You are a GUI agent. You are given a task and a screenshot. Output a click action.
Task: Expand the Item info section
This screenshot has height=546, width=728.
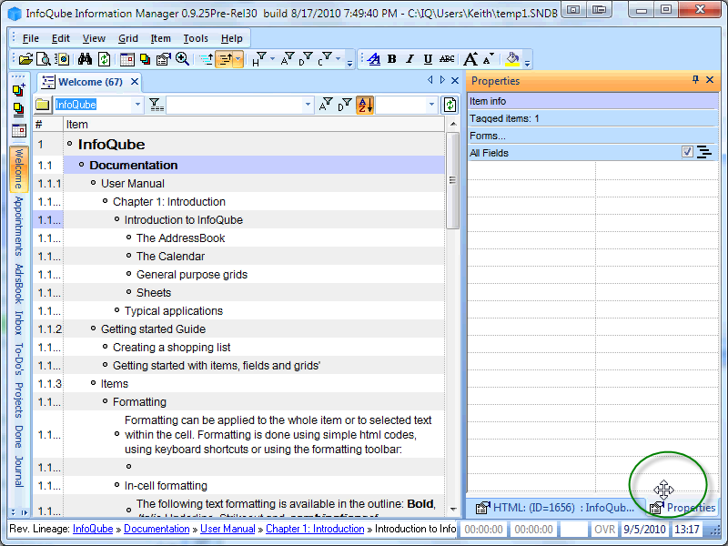point(592,101)
